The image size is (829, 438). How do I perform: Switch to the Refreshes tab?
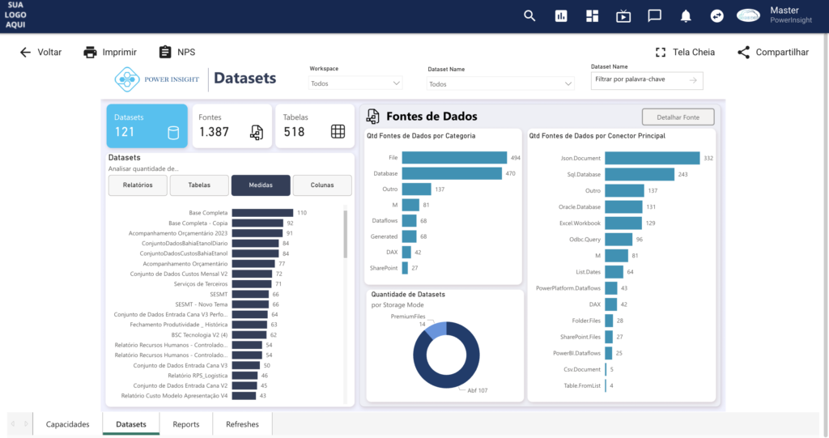(x=242, y=424)
